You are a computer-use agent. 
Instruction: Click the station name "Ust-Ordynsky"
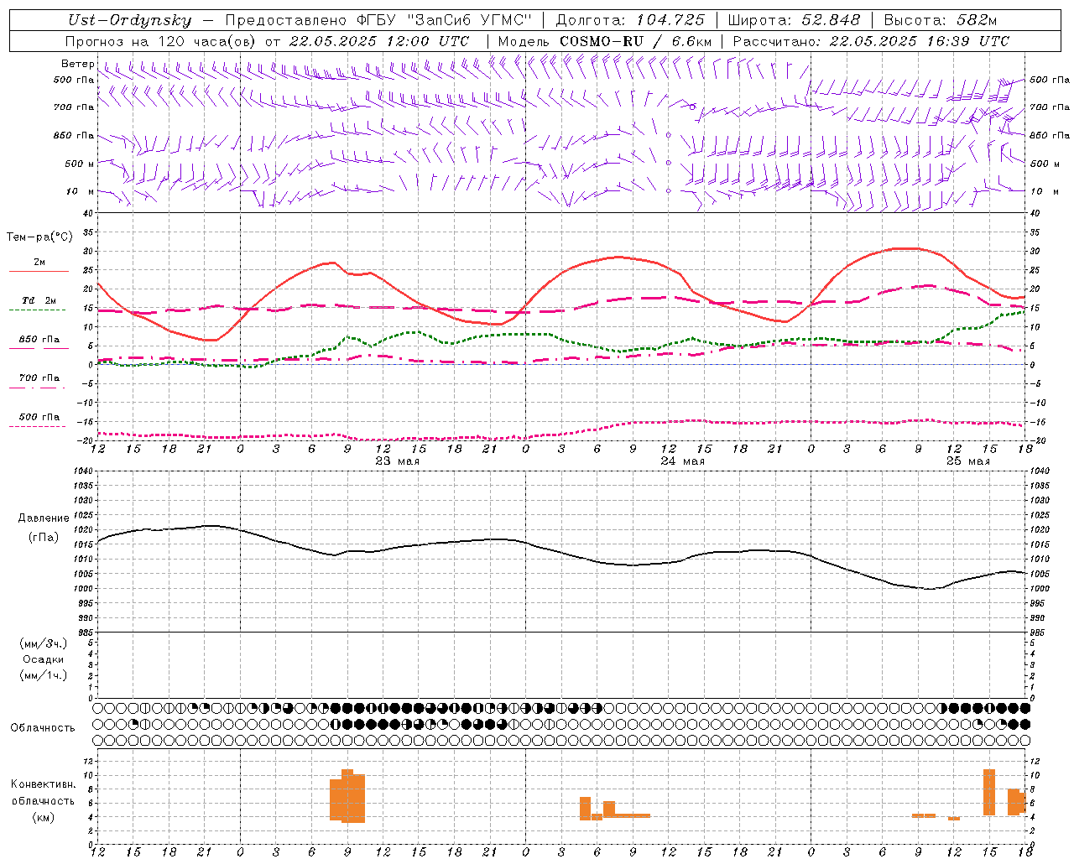point(129,20)
